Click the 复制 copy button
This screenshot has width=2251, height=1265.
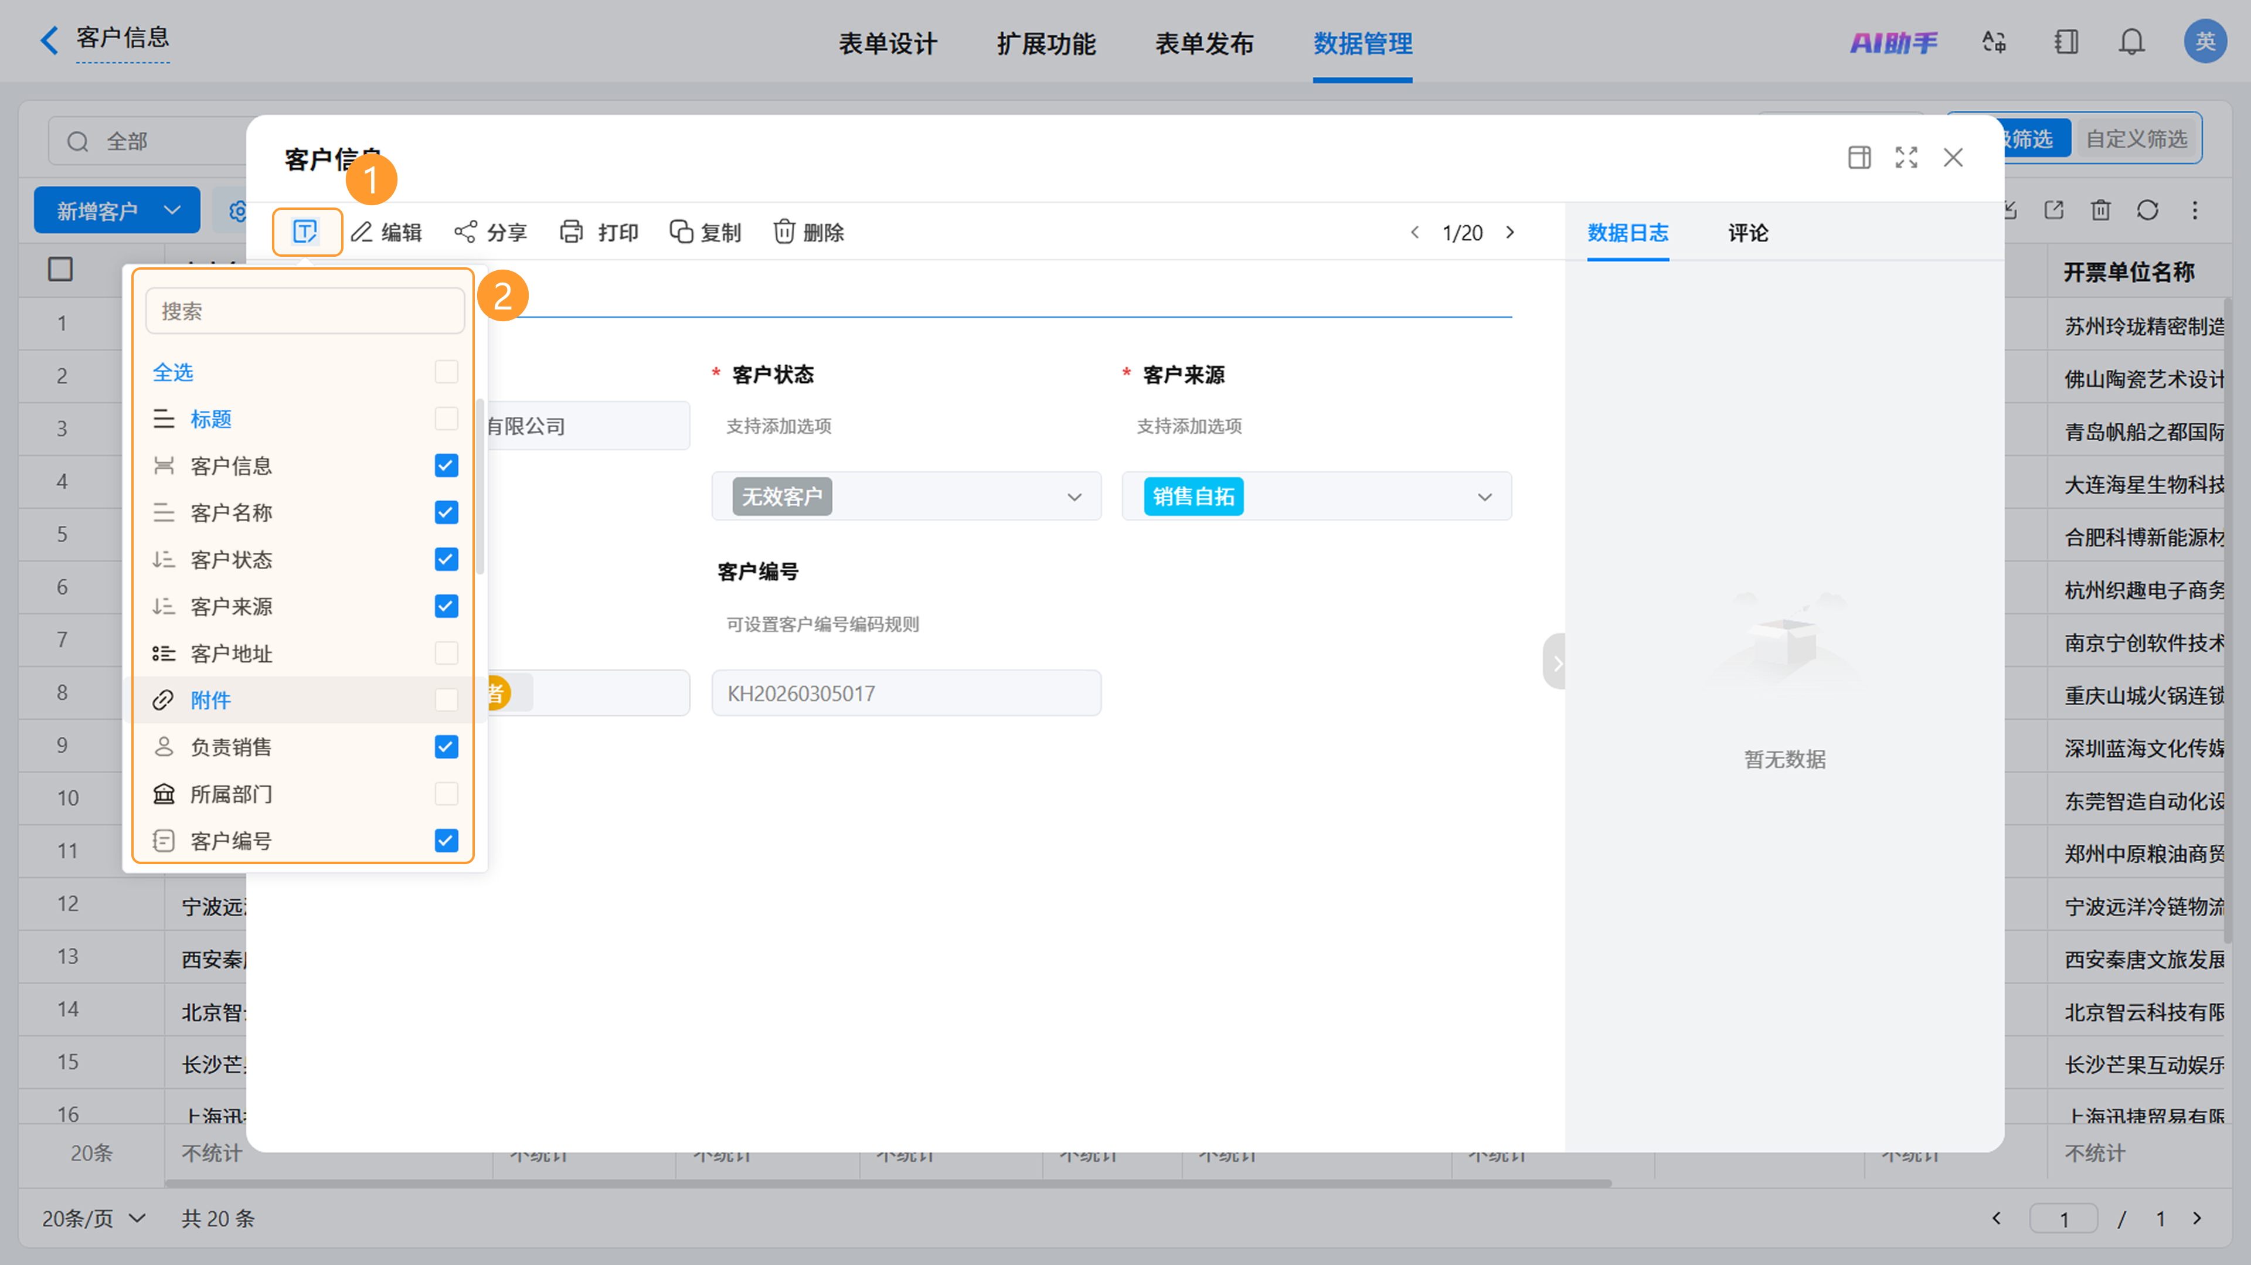pyautogui.click(x=705, y=232)
